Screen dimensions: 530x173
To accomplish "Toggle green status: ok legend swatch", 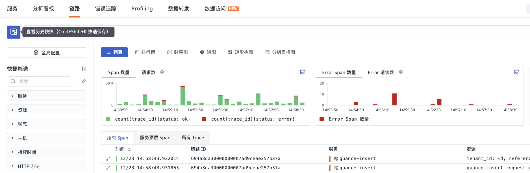I will click(x=108, y=119).
